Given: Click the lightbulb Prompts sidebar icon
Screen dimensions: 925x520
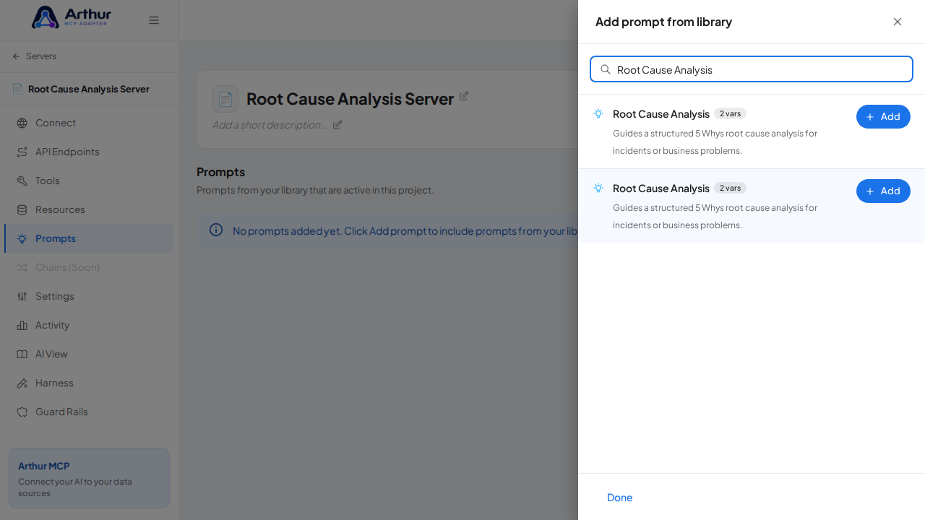Looking at the screenshot, I should point(22,238).
